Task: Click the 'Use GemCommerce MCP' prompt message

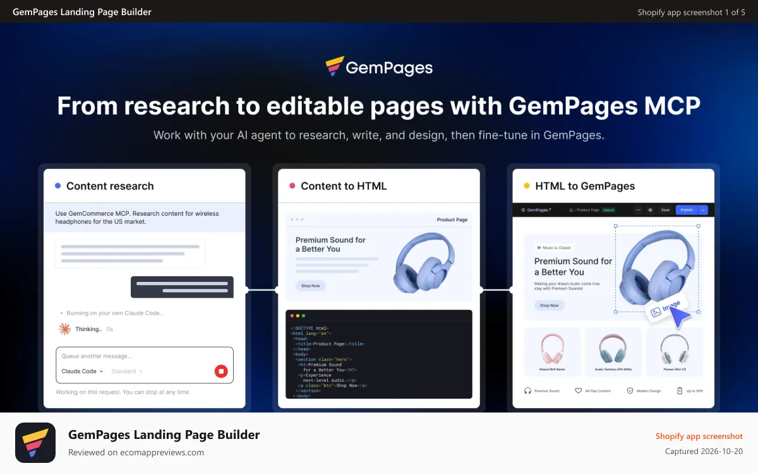Action: [137, 218]
